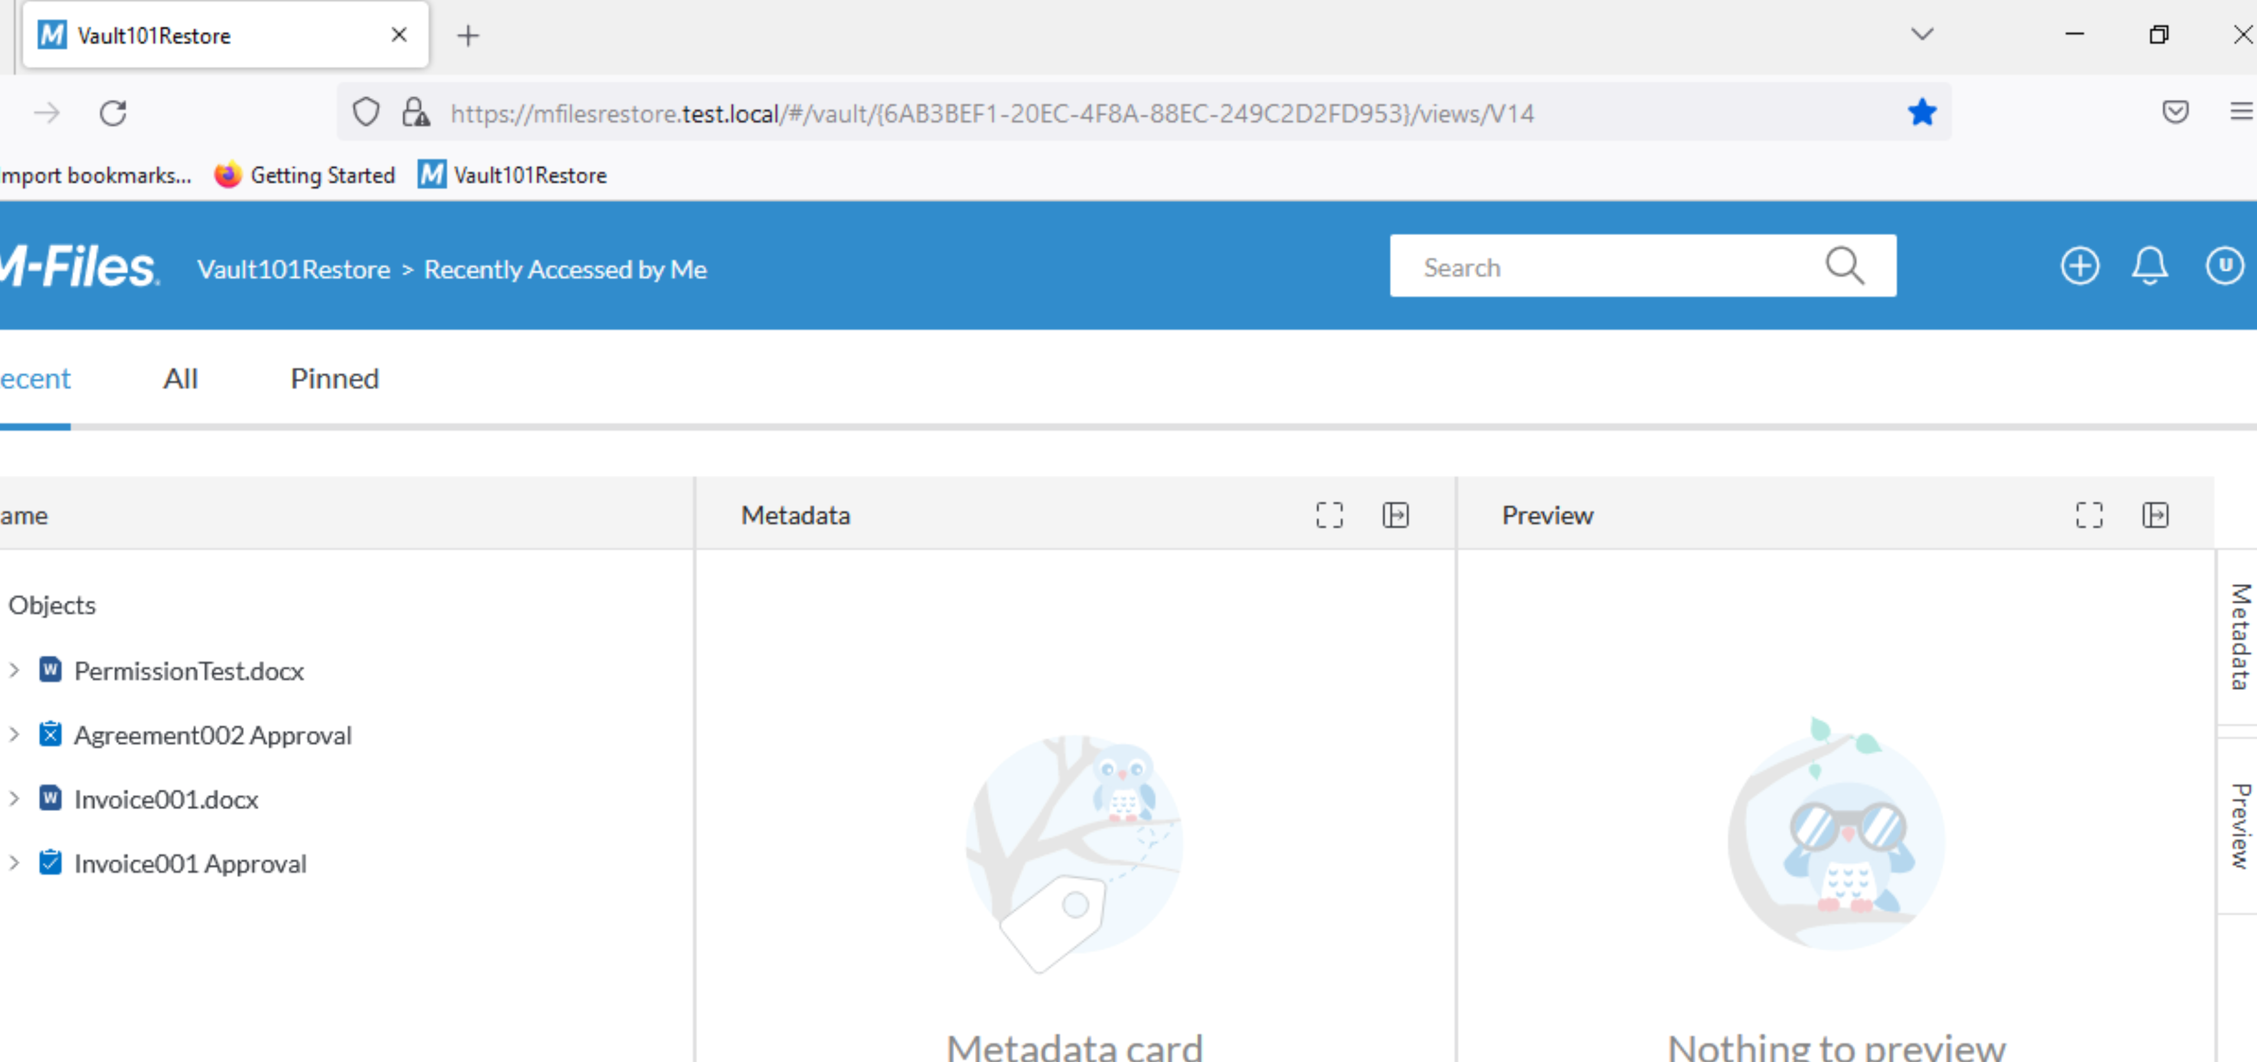The width and height of the screenshot is (2257, 1062).
Task: Click the Create new object plus icon
Action: [2079, 266]
